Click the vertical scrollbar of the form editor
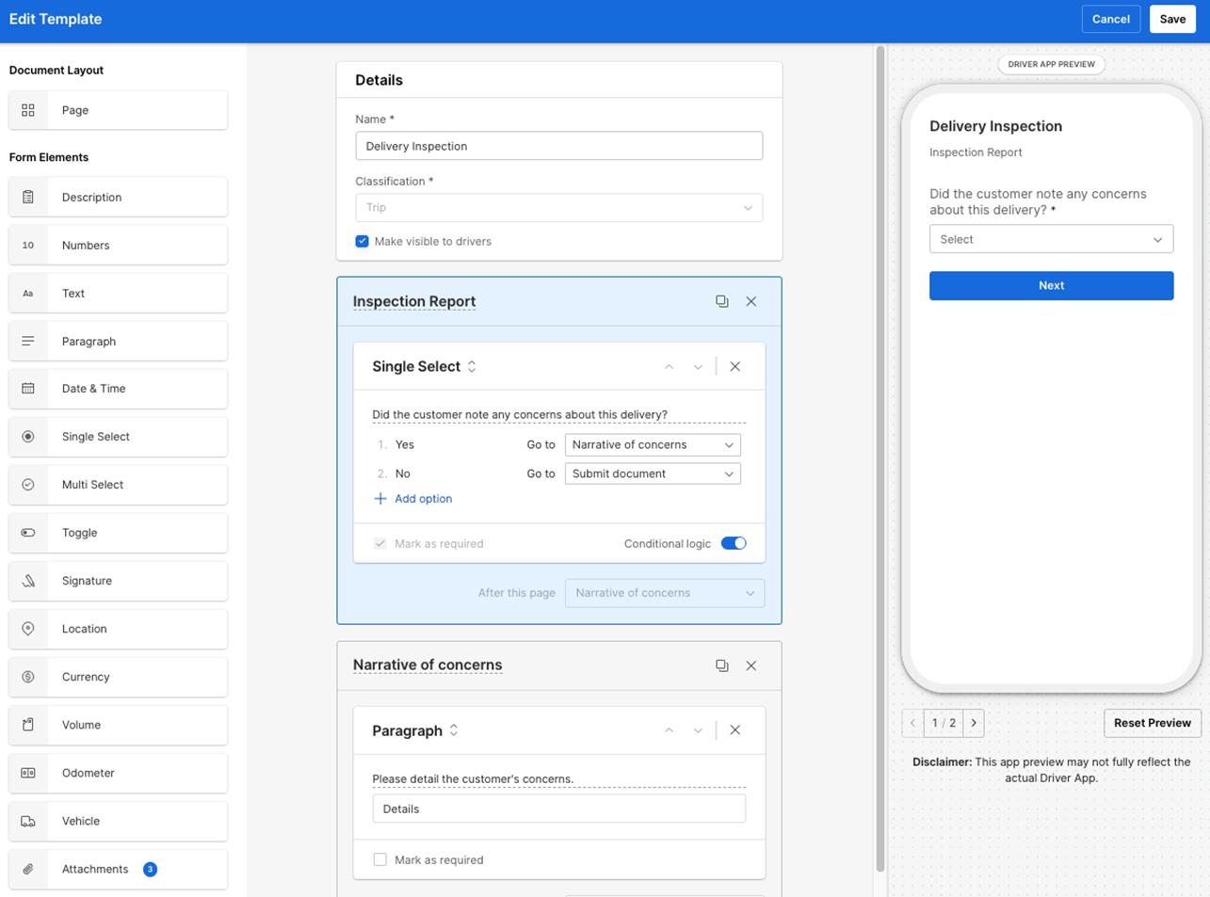The height and width of the screenshot is (897, 1210). coord(880,458)
